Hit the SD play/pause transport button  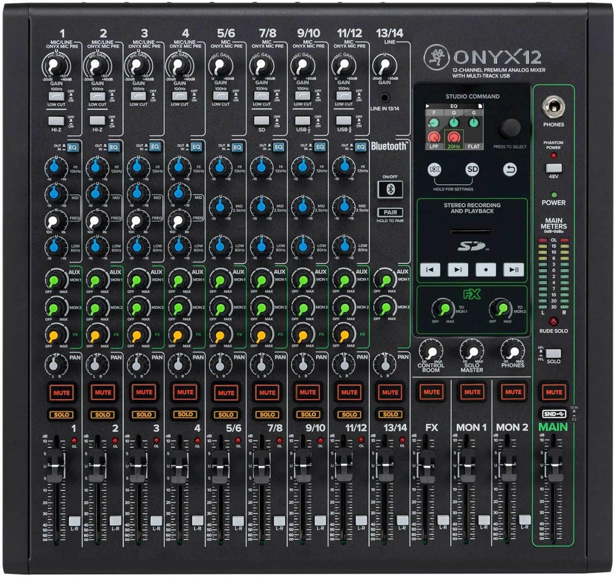point(514,270)
